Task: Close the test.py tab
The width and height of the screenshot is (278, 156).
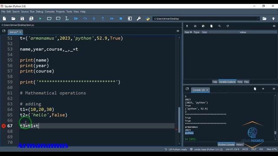Action: click(x=20, y=32)
